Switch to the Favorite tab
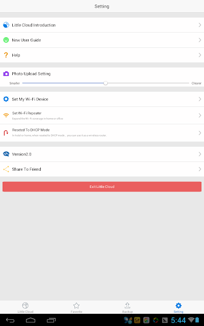Viewport: 204px width, 326px height. point(76,307)
